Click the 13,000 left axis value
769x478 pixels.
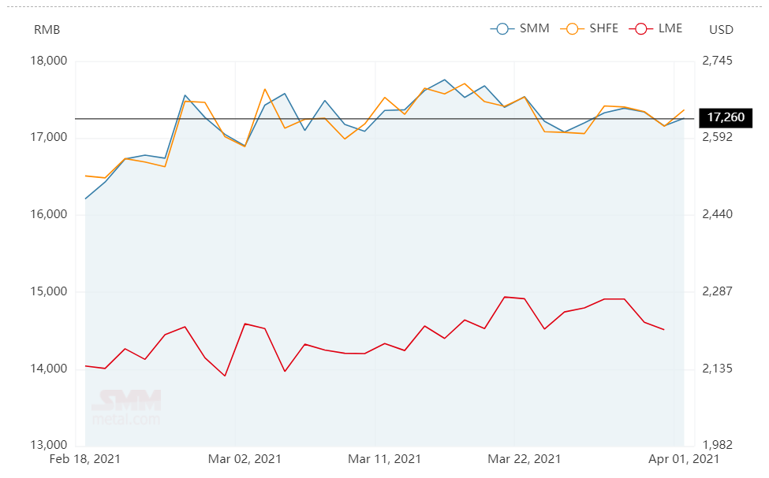point(49,445)
